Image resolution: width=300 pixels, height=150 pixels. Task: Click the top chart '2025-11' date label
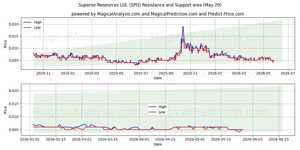(x=190, y=73)
